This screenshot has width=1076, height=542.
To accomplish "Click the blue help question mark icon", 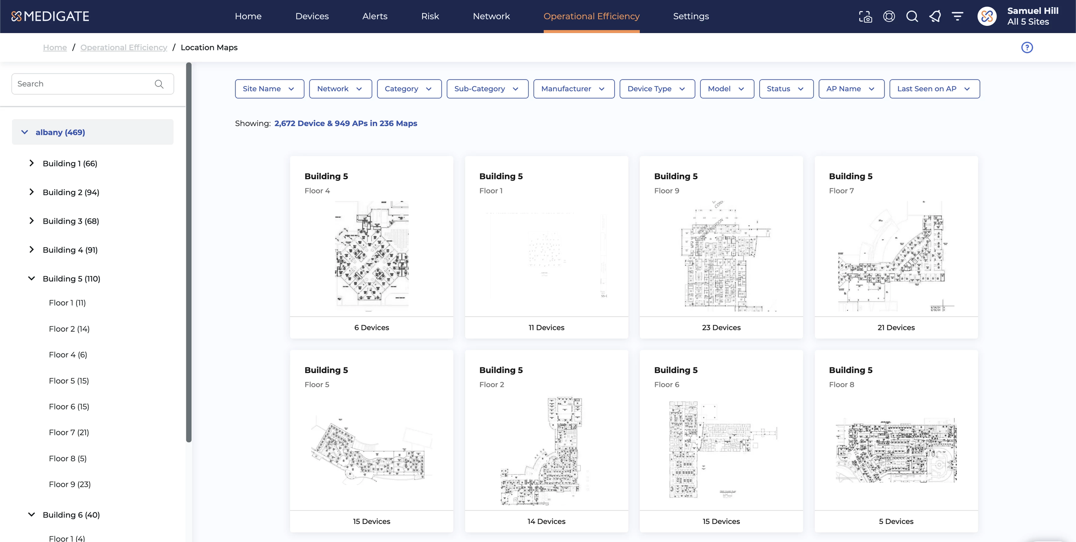I will (x=1027, y=47).
